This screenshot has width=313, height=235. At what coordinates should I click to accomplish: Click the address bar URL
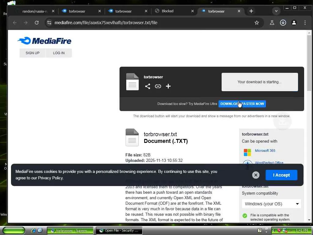click(x=106, y=23)
